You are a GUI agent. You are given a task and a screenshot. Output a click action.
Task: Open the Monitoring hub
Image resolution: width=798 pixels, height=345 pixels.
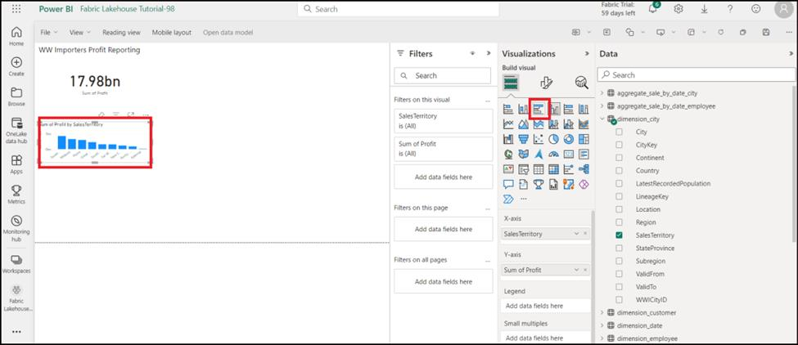click(16, 229)
